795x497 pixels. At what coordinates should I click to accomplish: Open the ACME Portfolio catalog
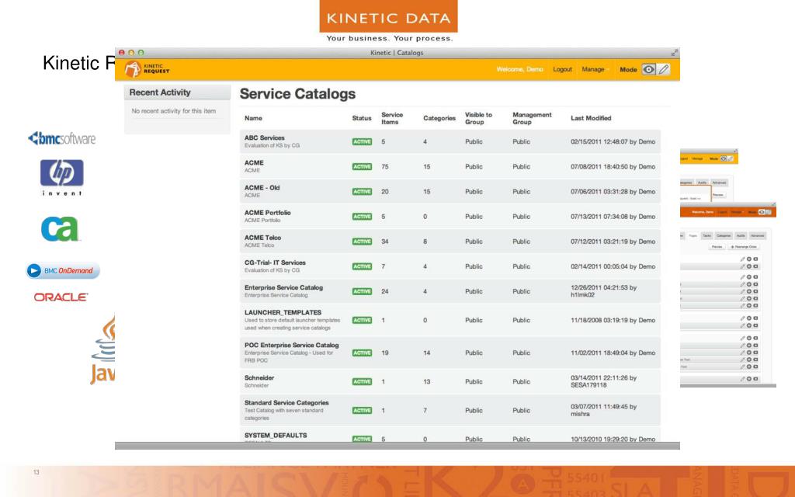pos(267,213)
